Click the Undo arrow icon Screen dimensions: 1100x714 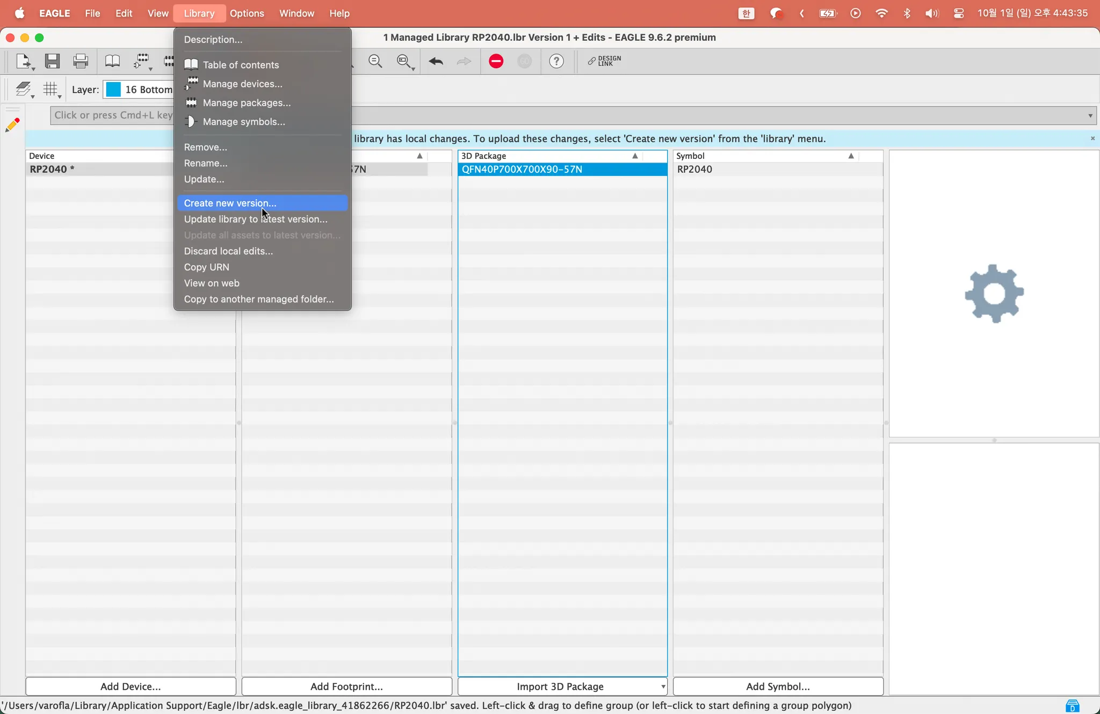click(x=436, y=61)
